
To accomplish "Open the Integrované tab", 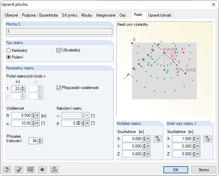I will click(106, 15).
